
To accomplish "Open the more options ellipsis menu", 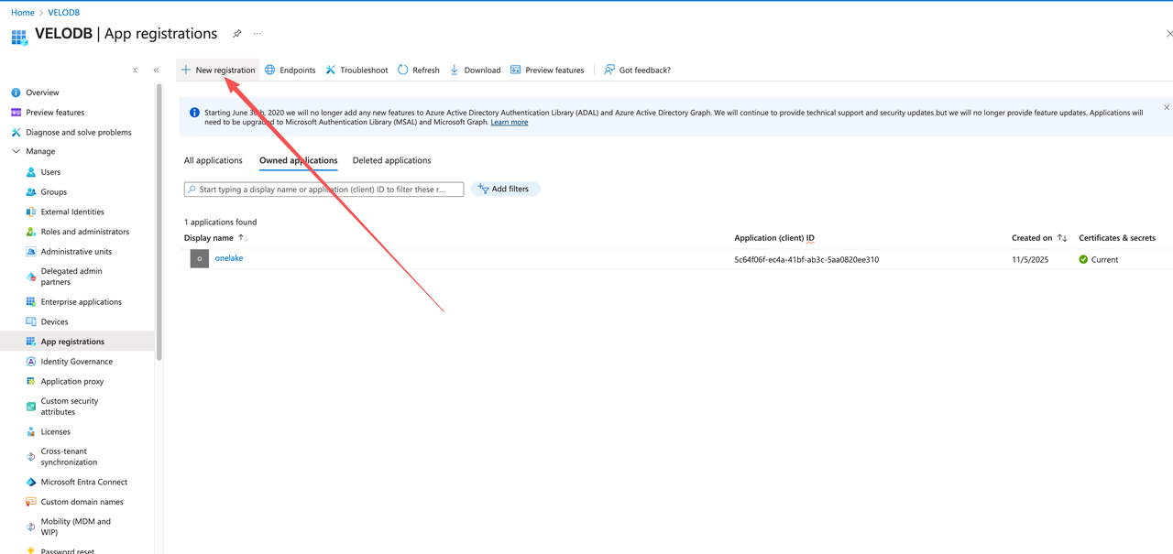I will [258, 34].
